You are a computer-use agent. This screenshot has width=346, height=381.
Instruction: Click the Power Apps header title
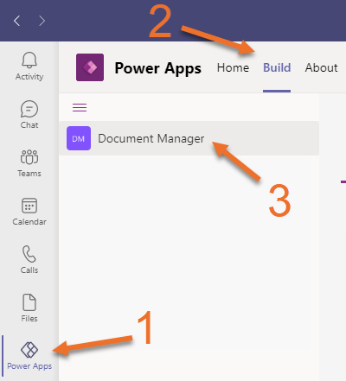pyautogui.click(x=158, y=68)
